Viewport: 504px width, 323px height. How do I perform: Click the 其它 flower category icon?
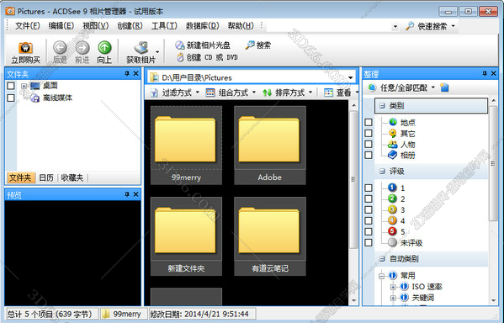tap(393, 133)
